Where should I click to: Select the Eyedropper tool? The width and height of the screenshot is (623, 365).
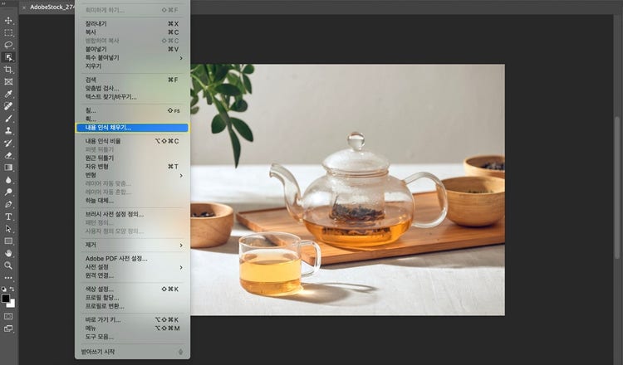click(8, 94)
